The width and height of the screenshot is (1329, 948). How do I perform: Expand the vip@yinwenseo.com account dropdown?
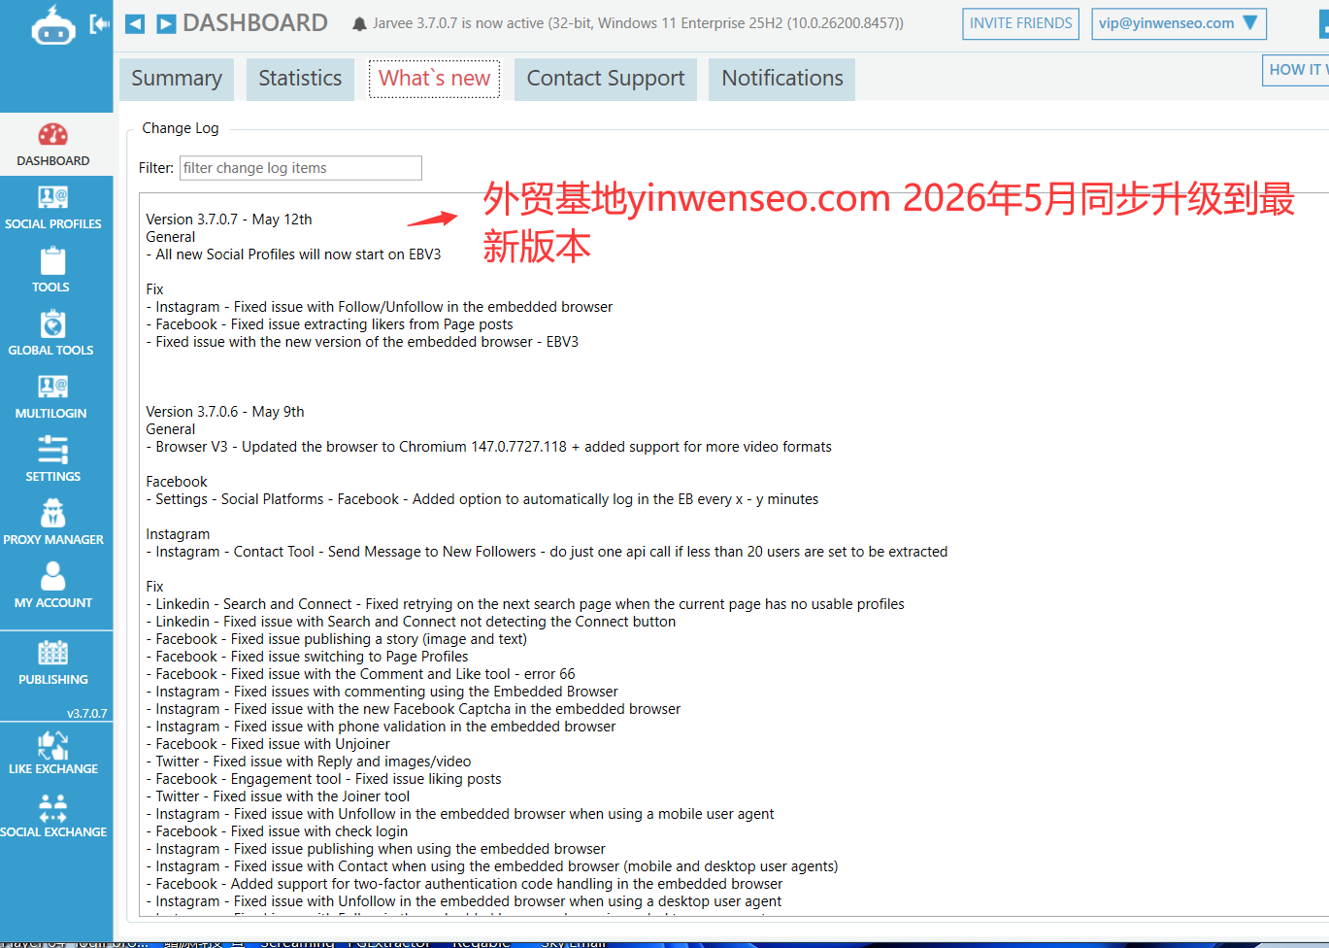pos(1179,23)
